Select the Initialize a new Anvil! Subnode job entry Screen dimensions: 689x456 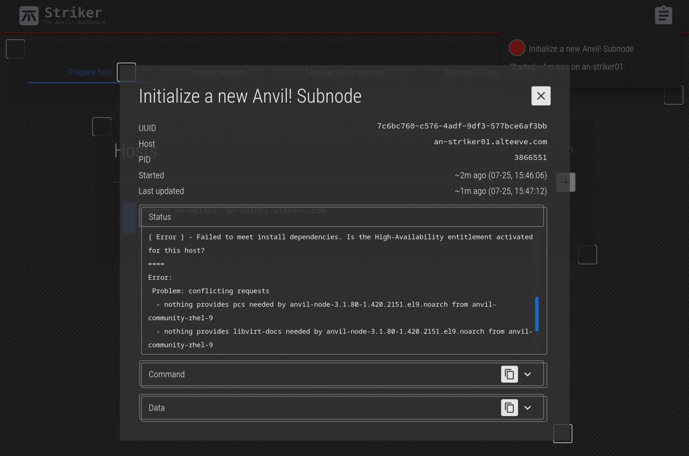(x=580, y=49)
